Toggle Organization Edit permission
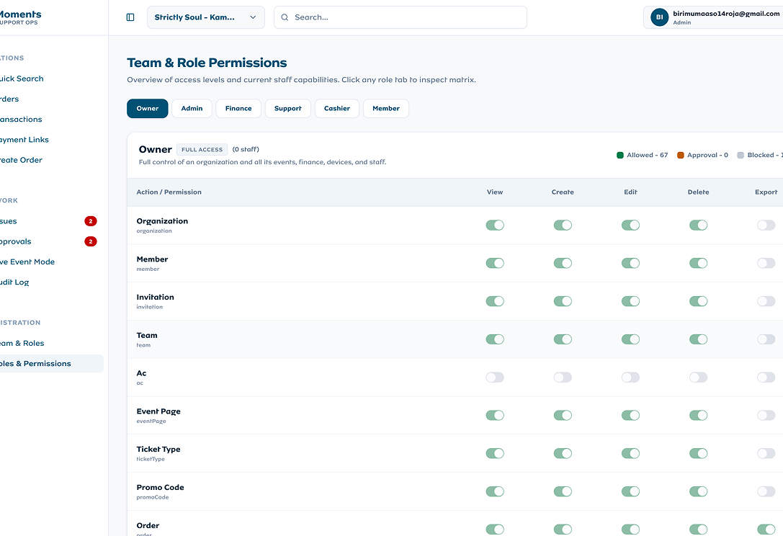 point(631,225)
